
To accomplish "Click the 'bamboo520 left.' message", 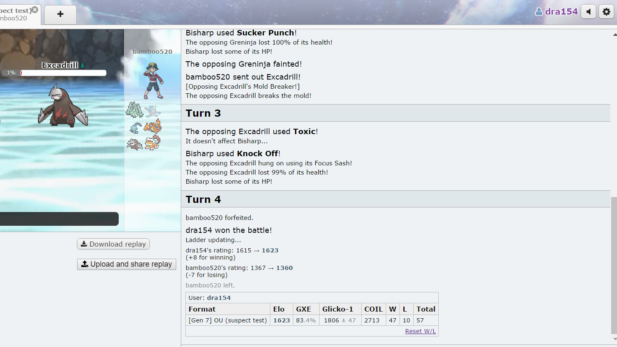I will pyautogui.click(x=210, y=285).
